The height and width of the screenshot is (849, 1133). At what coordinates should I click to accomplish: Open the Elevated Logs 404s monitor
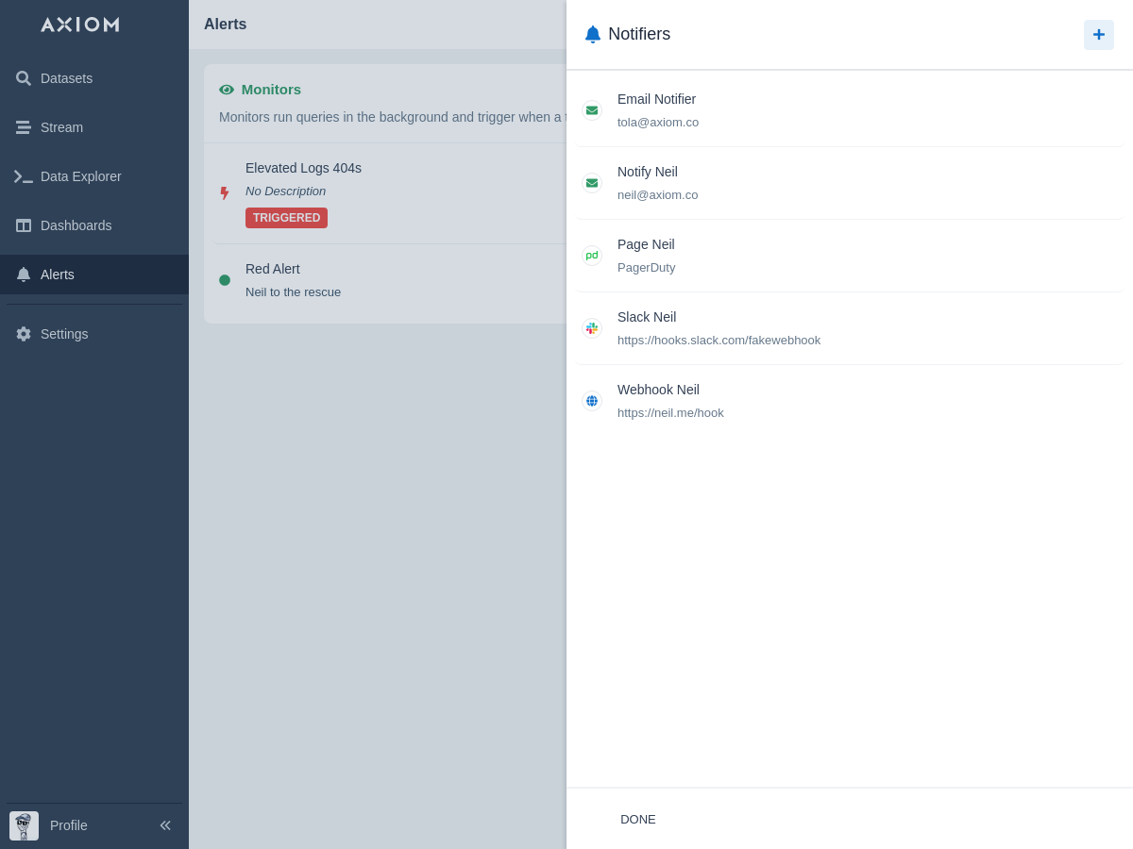pyautogui.click(x=303, y=168)
